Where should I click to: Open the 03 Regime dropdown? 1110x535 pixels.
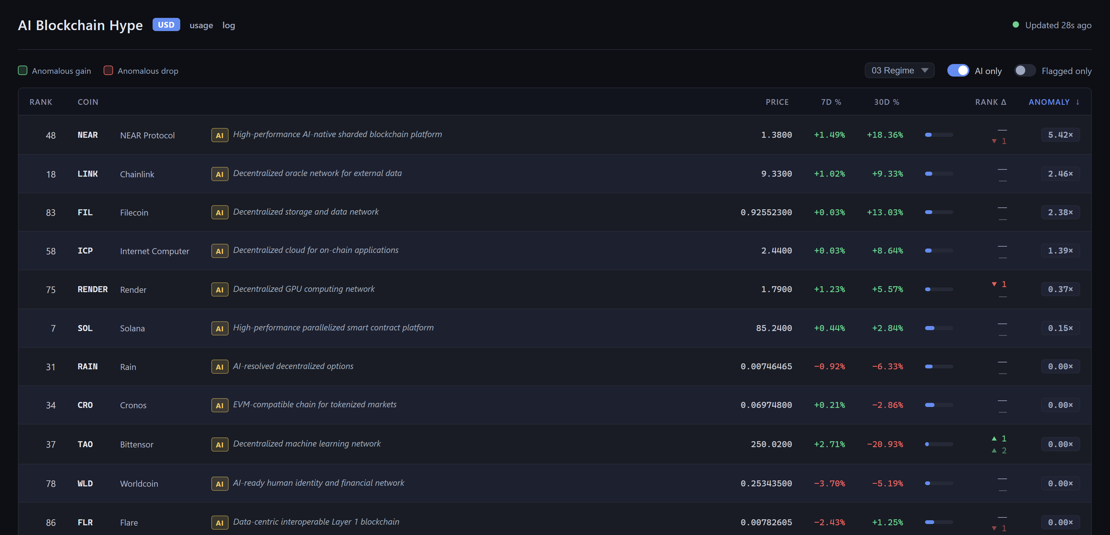coord(899,70)
